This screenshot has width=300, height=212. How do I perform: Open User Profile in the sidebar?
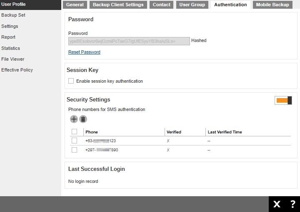tap(30, 5)
